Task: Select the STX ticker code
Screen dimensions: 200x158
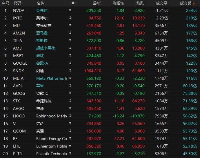Action: click(x=16, y=101)
